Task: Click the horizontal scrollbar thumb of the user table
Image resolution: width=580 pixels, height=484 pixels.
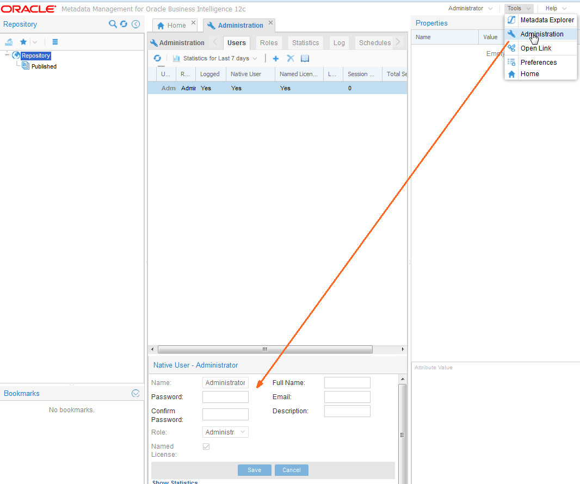Action: pos(265,350)
